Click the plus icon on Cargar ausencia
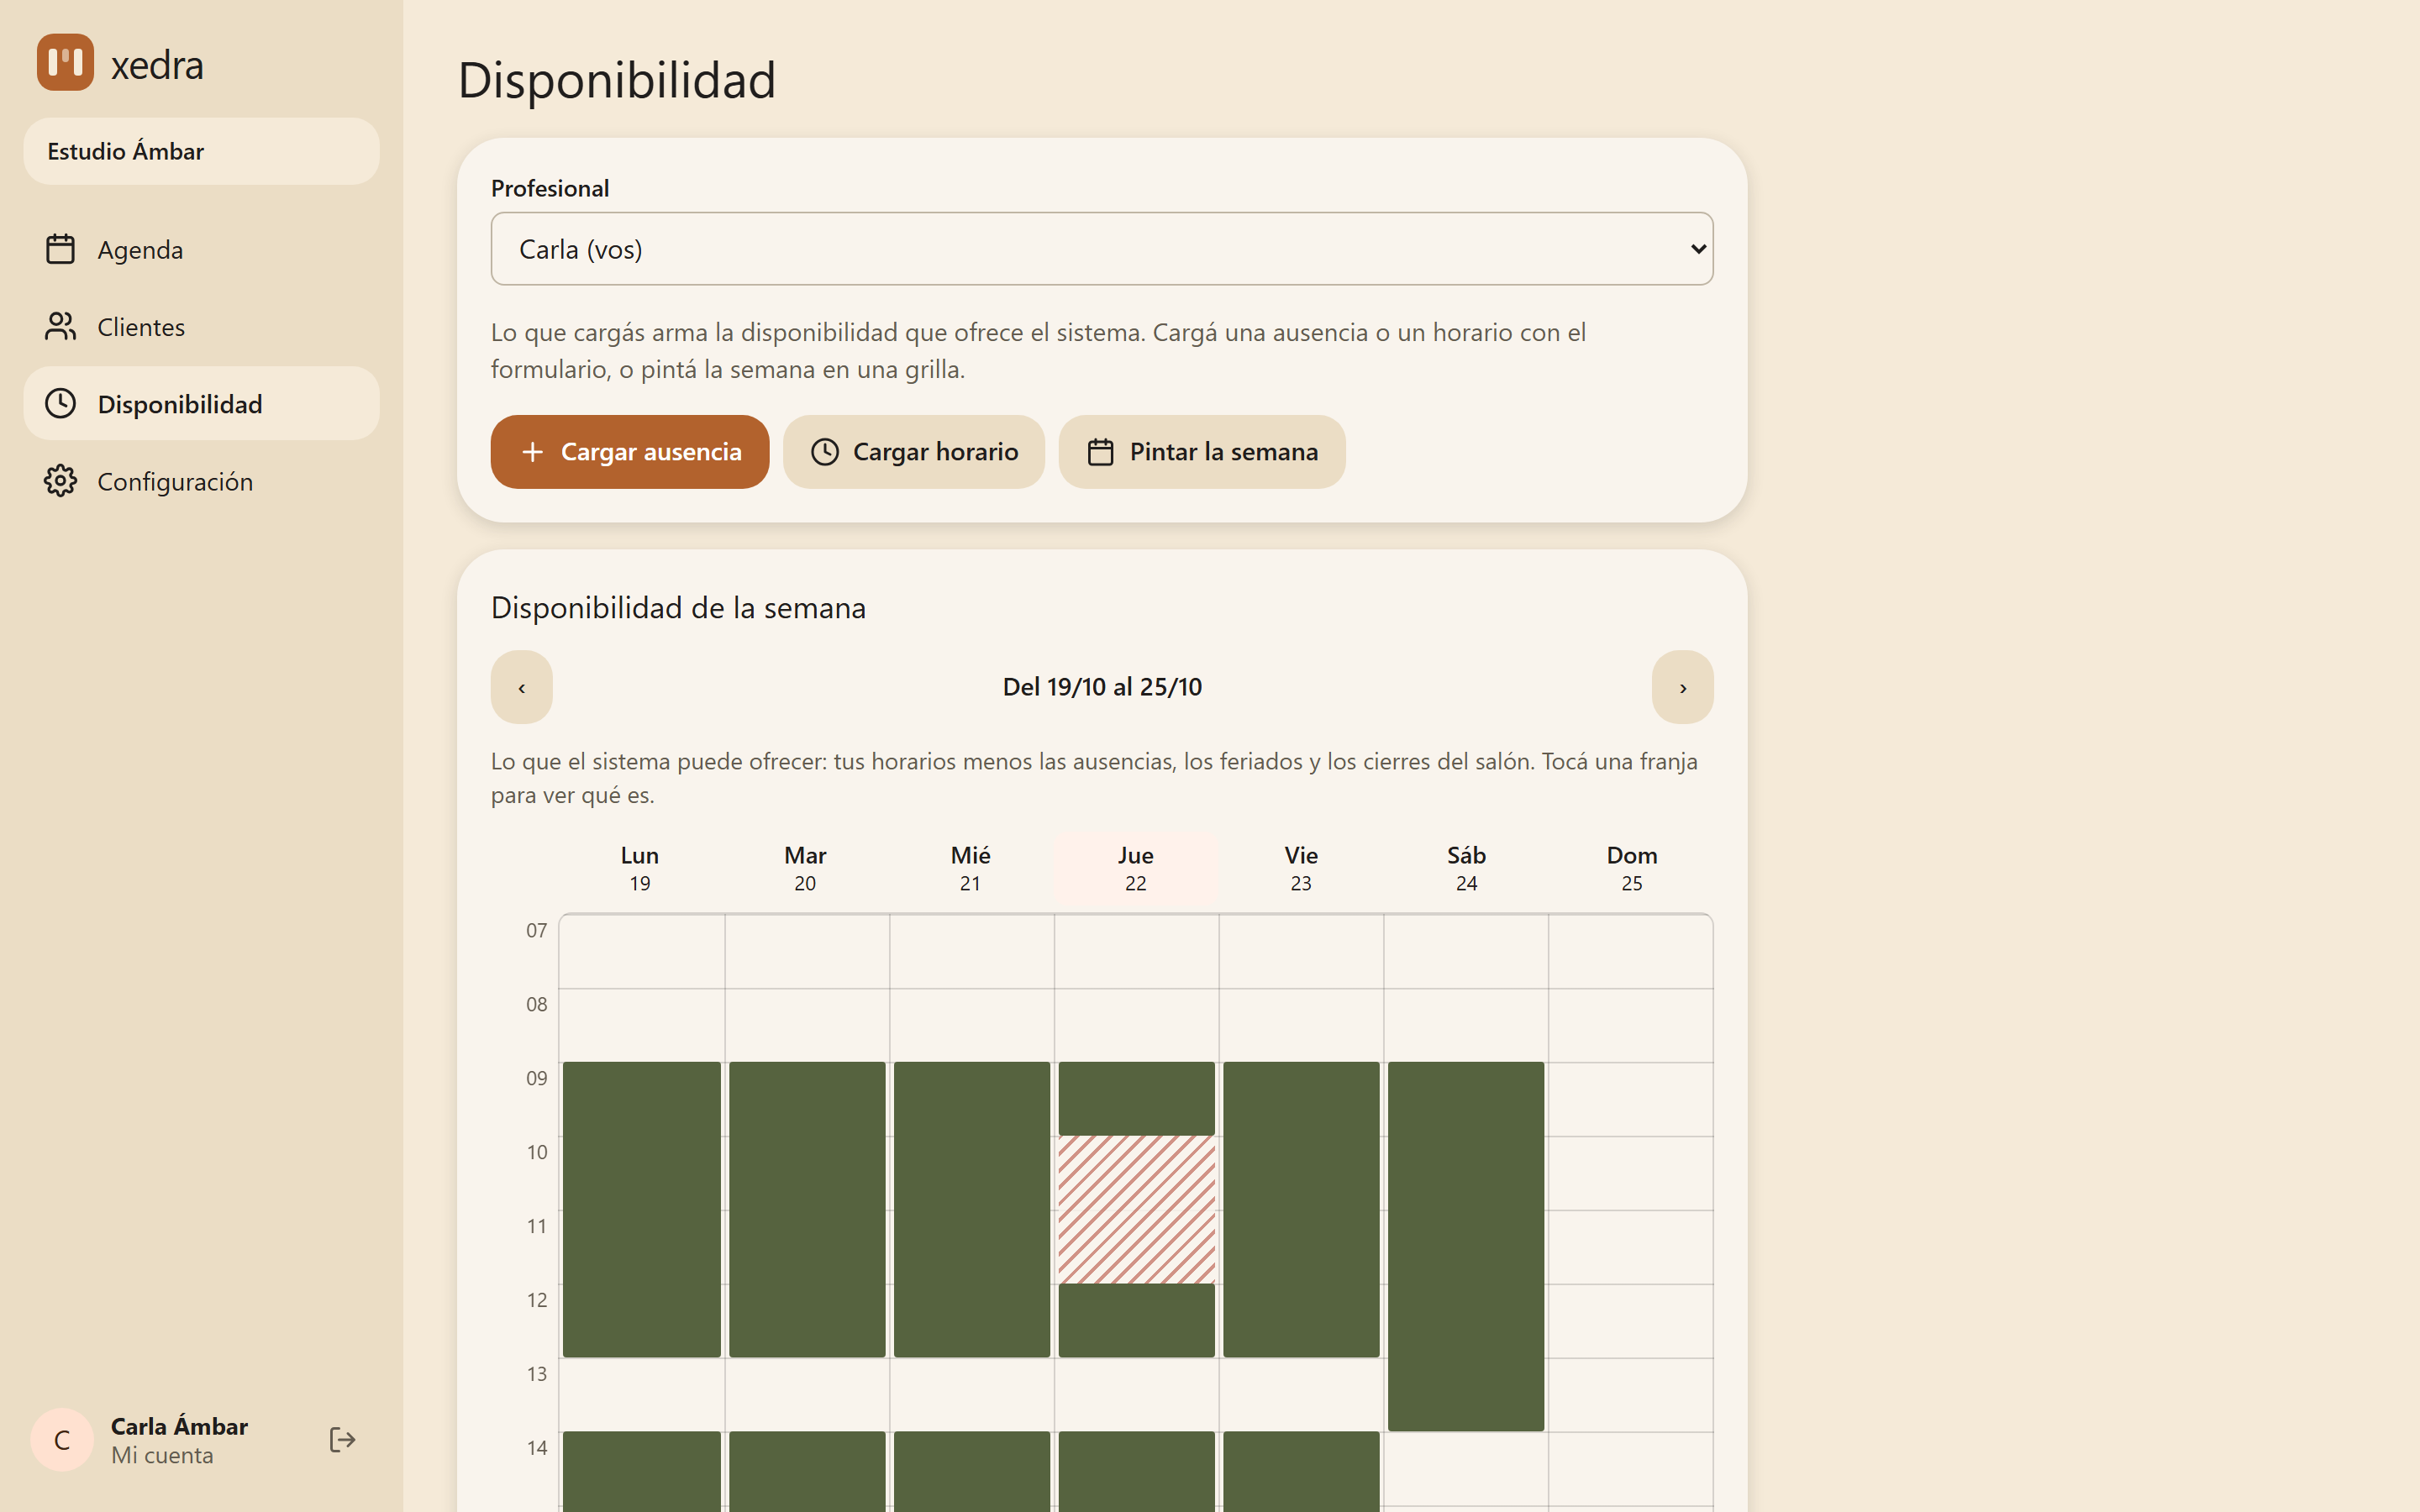Image resolution: width=2420 pixels, height=1512 pixels. point(533,452)
